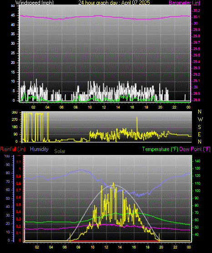Click the Solar legend label
The width and height of the screenshot is (212, 253).
(60, 151)
